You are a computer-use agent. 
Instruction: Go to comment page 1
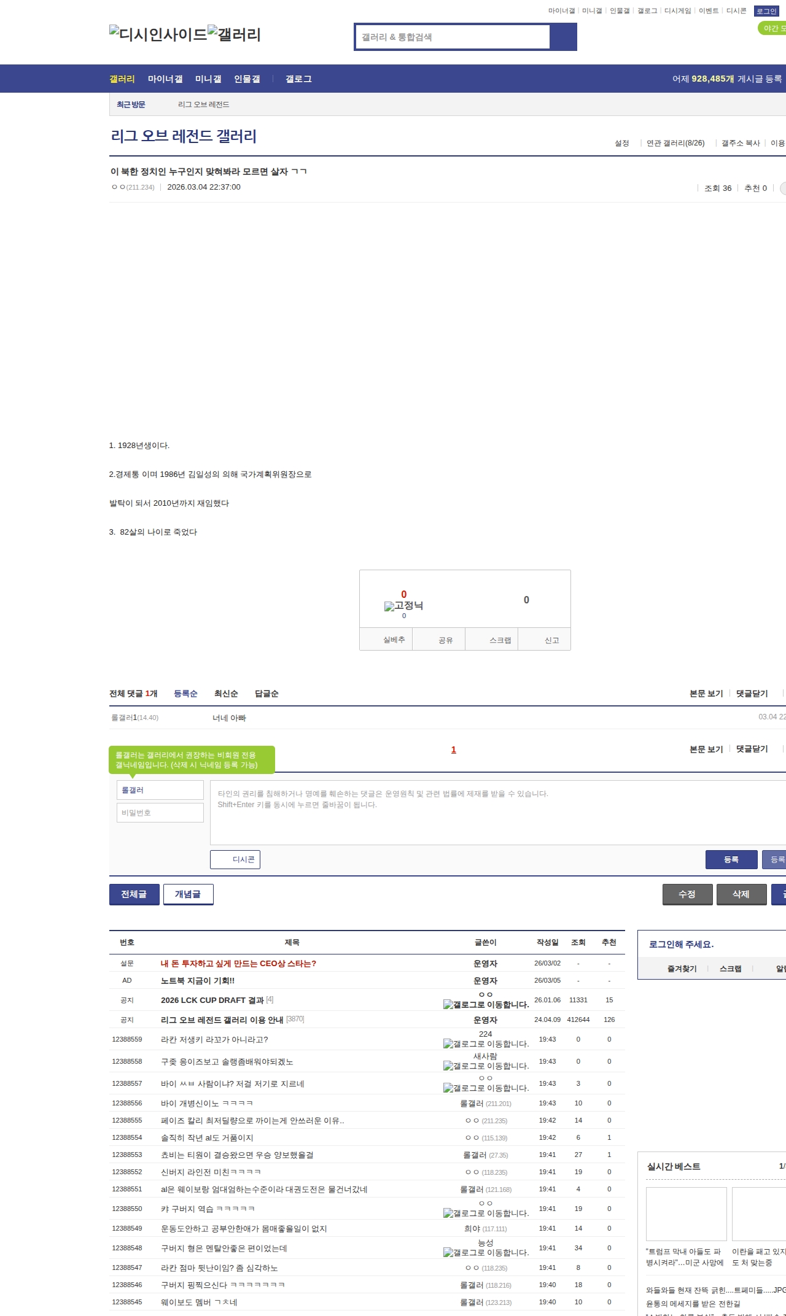click(454, 749)
